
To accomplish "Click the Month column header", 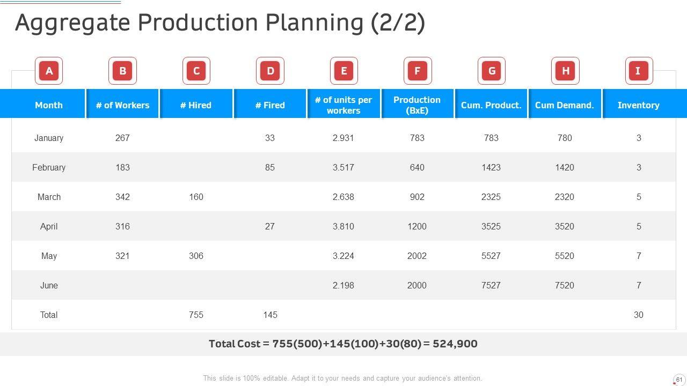I will (49, 105).
